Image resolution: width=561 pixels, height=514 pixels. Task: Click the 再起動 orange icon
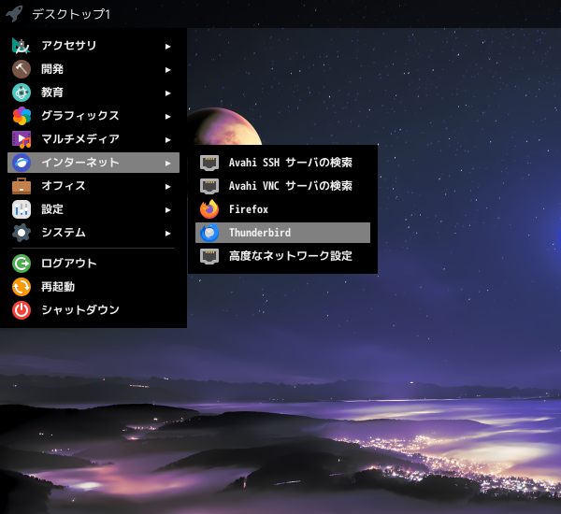(22, 287)
